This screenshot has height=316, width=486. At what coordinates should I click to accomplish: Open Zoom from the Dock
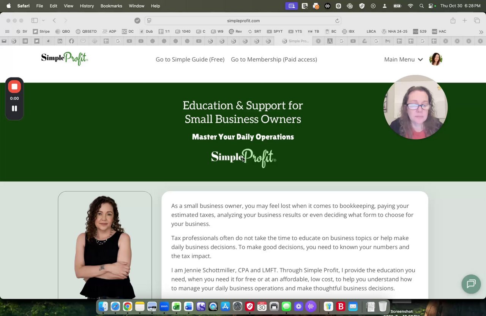click(x=164, y=306)
